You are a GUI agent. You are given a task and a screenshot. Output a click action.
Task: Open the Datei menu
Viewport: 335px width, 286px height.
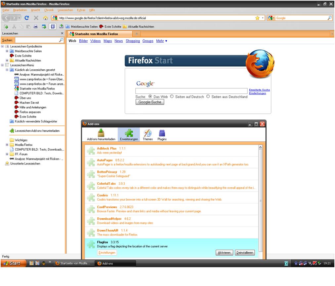pyautogui.click(x=6, y=10)
